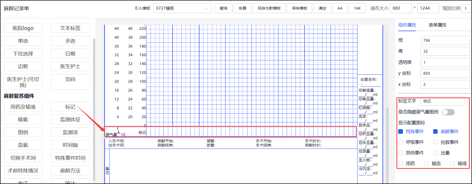The image size is (472, 184).
Task: Click the 总输液量 text on canvas
Action: (x=367, y=90)
